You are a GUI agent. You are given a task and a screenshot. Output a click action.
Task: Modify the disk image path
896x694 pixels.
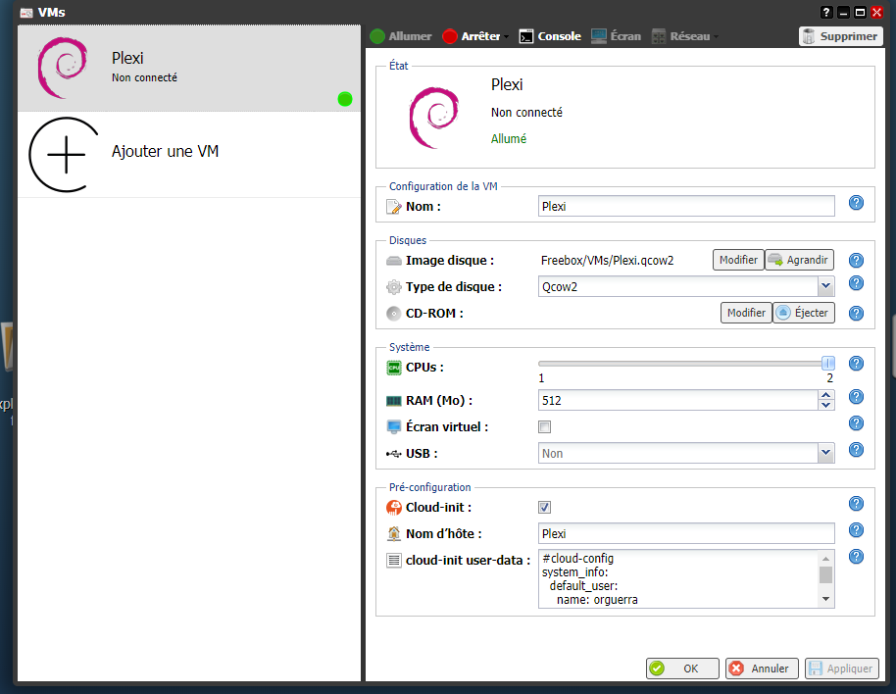(x=738, y=260)
